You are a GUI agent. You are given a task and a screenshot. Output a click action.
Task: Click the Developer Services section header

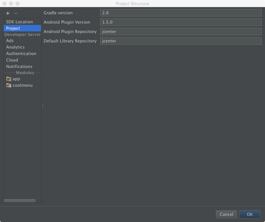(x=23, y=35)
